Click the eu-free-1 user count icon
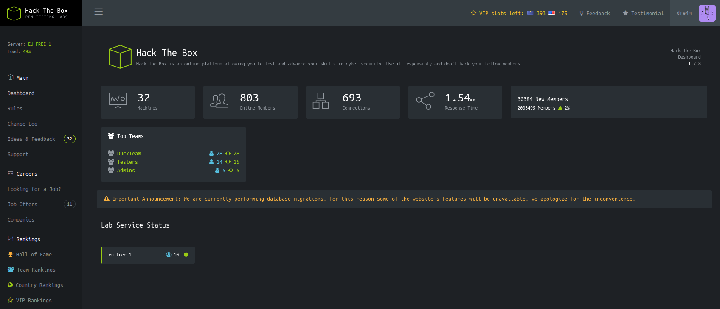Viewport: 720px width, 309px height. tap(169, 255)
